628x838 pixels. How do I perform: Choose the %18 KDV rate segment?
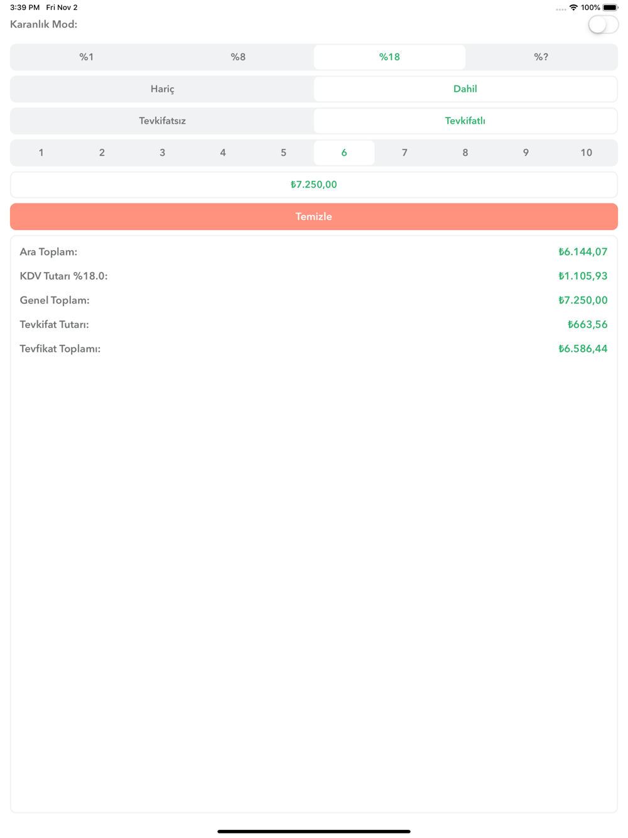(389, 57)
